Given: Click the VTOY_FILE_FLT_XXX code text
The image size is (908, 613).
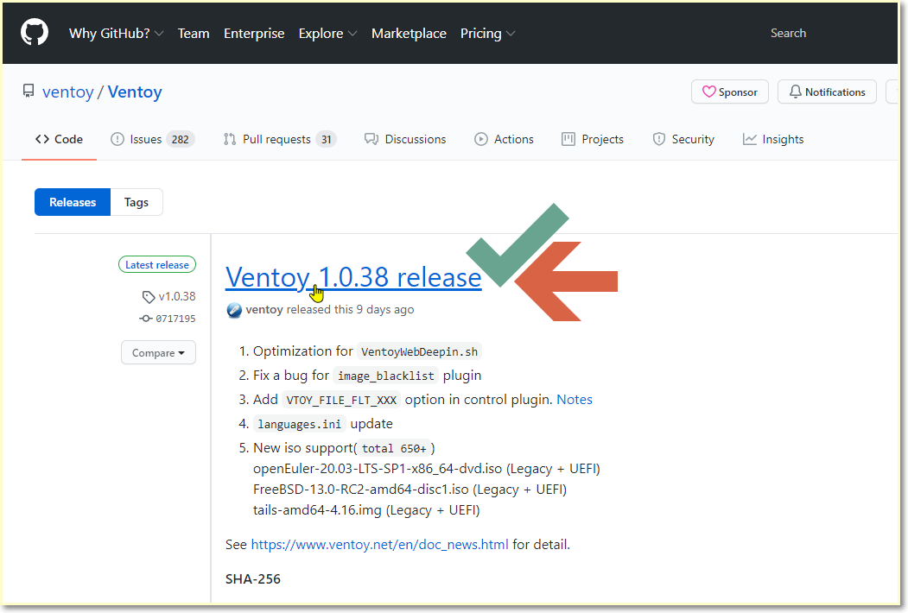Looking at the screenshot, I should pos(341,401).
